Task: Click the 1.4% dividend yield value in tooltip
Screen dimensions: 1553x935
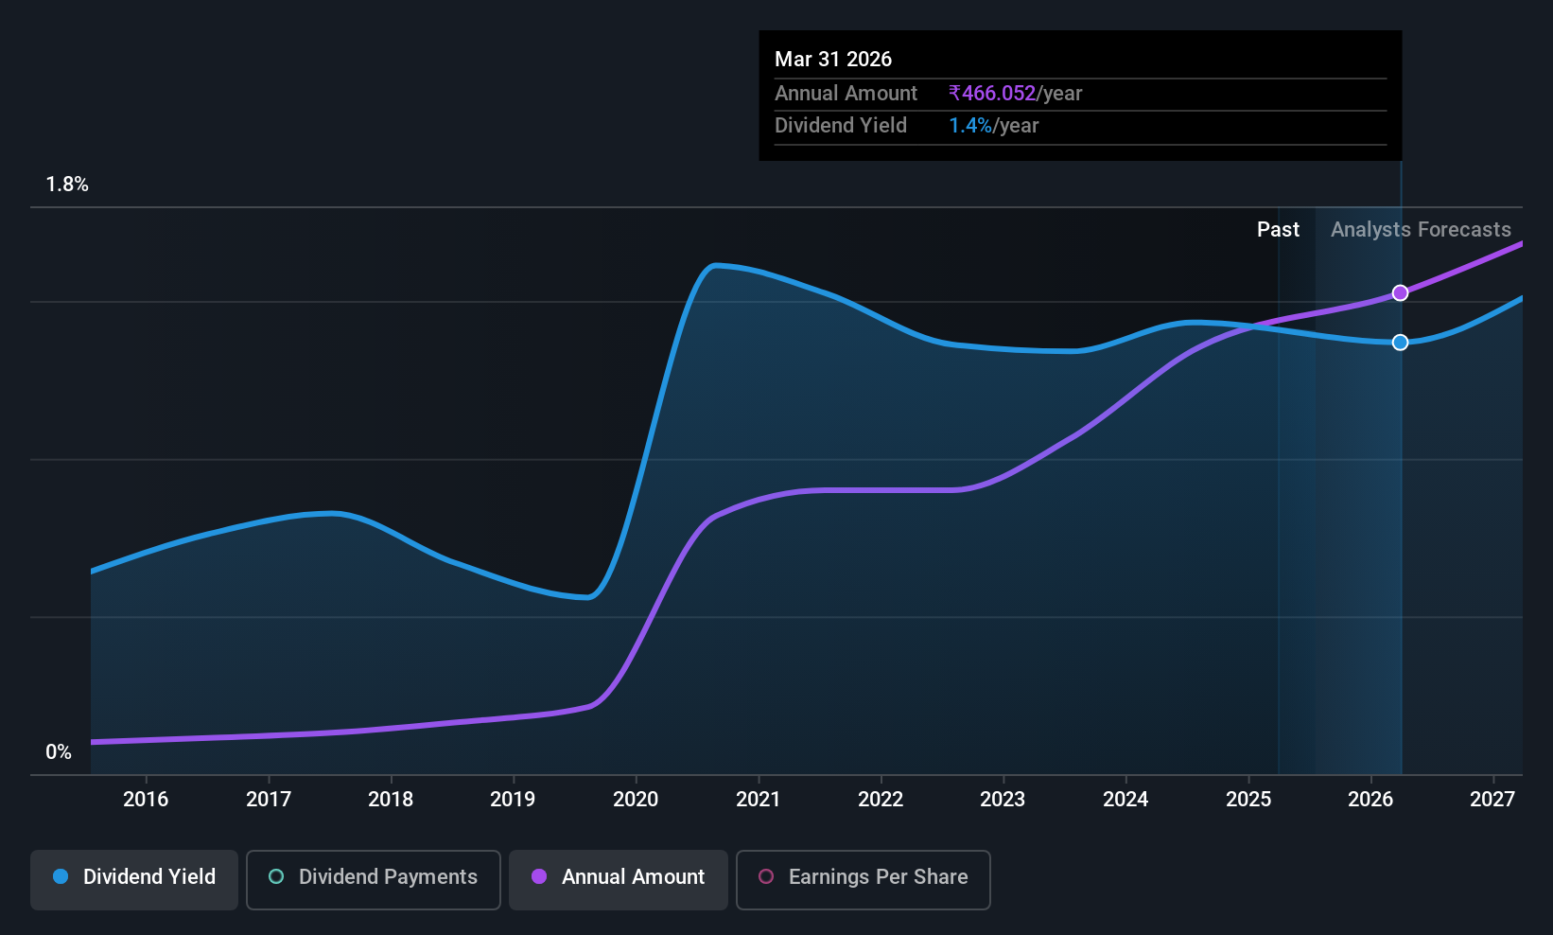Action: click(970, 126)
